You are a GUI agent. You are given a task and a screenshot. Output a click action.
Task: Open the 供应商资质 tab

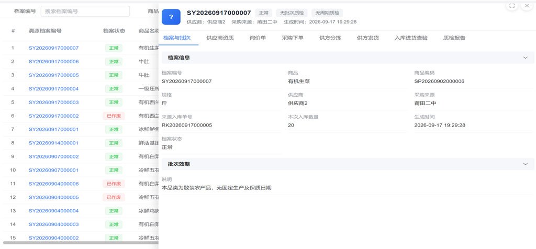(x=220, y=38)
